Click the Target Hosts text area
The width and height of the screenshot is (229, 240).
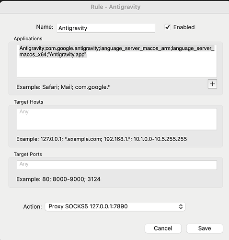click(x=117, y=119)
